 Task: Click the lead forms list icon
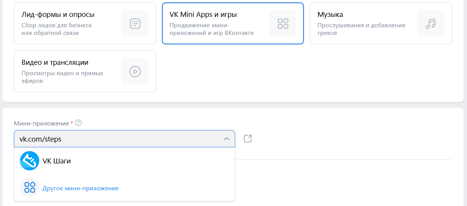(x=135, y=23)
